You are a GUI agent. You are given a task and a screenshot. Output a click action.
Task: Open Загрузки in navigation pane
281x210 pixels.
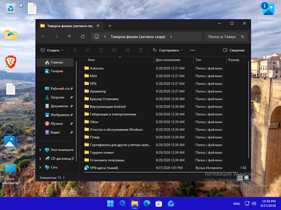pyautogui.click(x=55, y=97)
